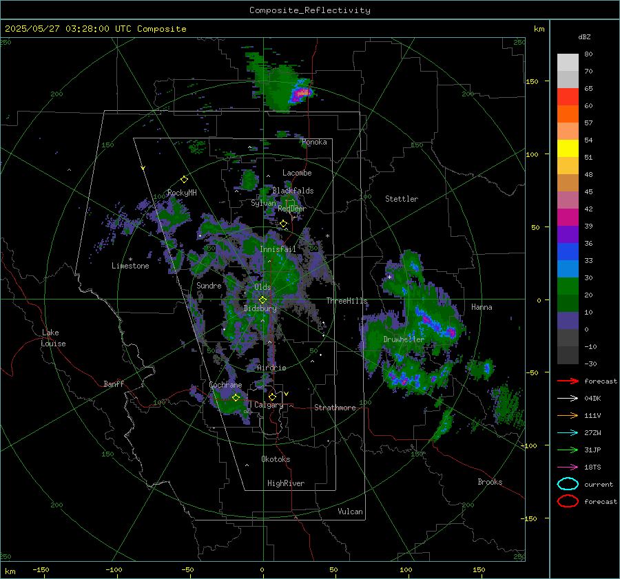Select the purple legend swatch

568,234
